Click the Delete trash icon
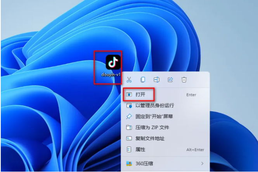 [x=184, y=80]
